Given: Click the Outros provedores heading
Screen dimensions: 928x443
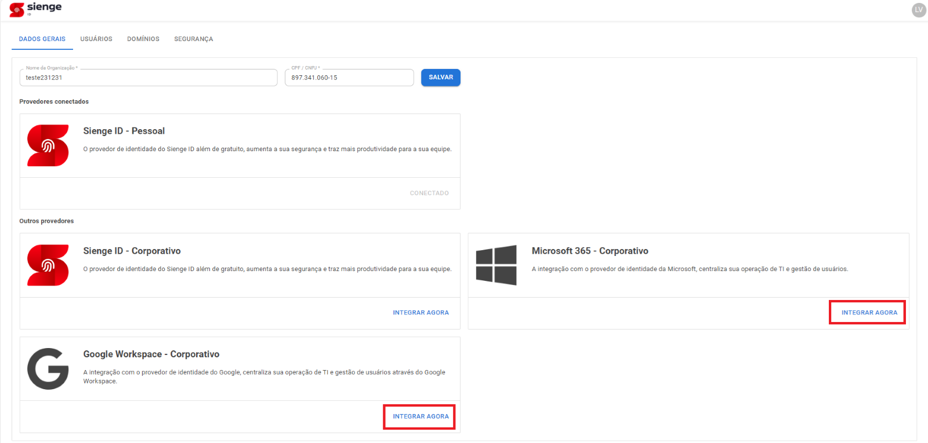Looking at the screenshot, I should point(46,221).
